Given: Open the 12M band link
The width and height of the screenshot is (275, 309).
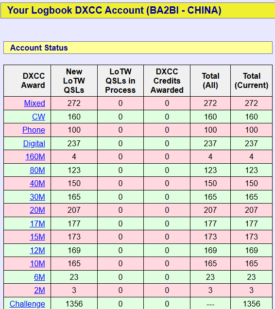Looking at the screenshot, I should coord(37,250).
